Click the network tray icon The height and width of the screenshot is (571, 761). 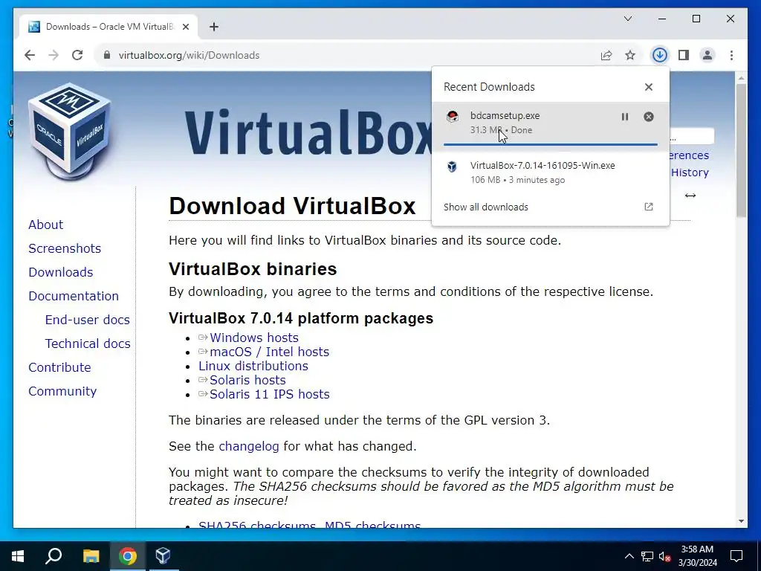click(647, 556)
